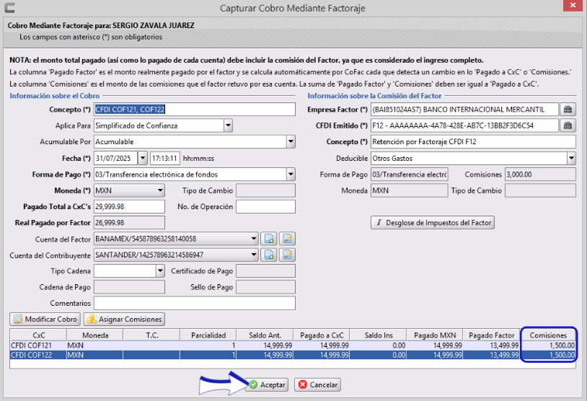Click Real Pagado por Factor 26,999.98 field
This screenshot has width=587, height=401.
129,222
